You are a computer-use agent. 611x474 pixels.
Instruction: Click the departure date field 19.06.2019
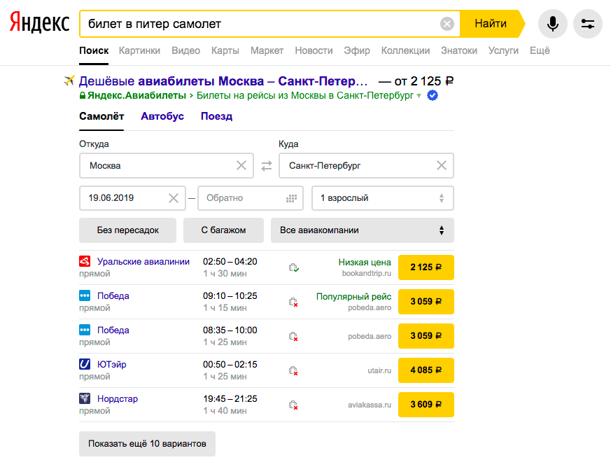point(132,198)
